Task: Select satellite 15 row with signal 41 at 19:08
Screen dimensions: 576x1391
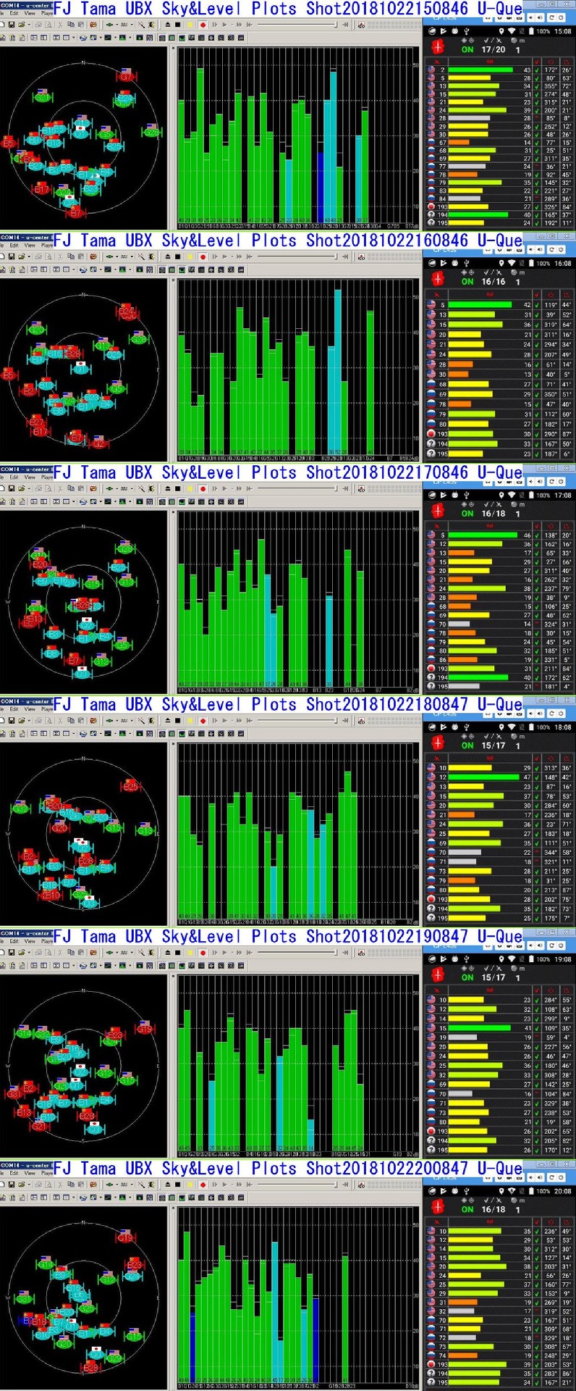Action: [499, 1027]
